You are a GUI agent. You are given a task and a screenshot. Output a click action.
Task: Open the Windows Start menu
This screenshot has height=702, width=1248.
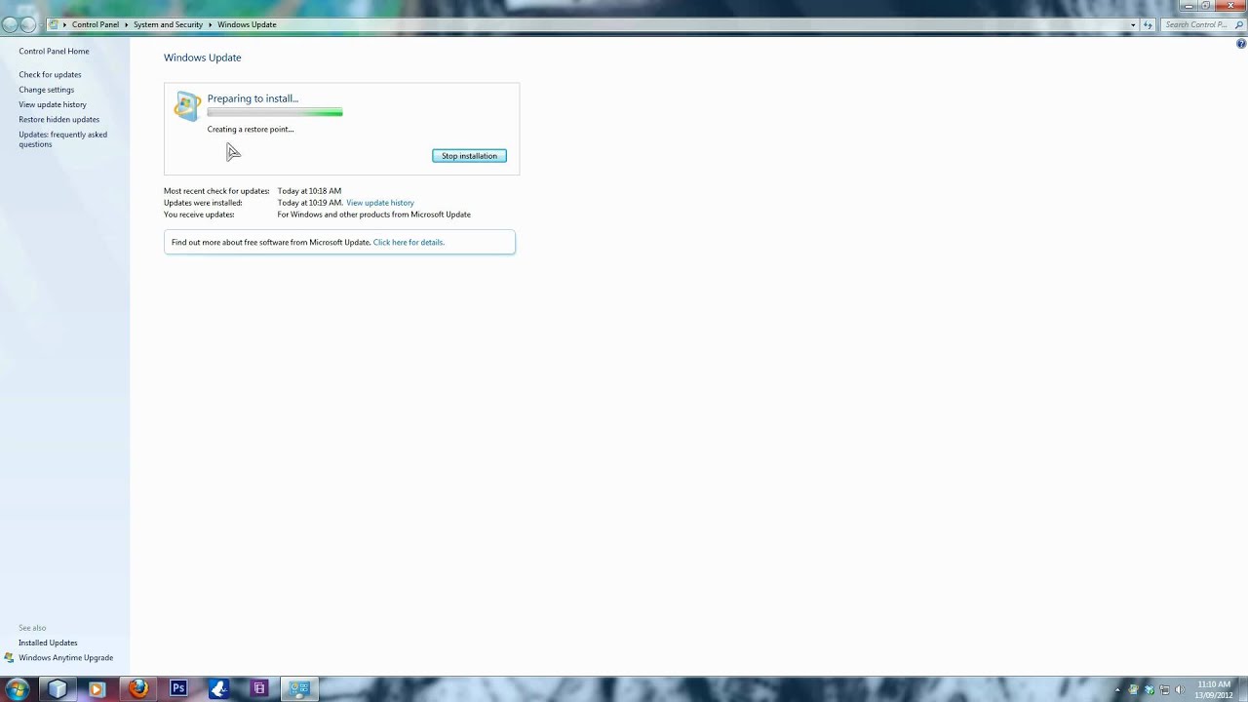click(x=17, y=689)
